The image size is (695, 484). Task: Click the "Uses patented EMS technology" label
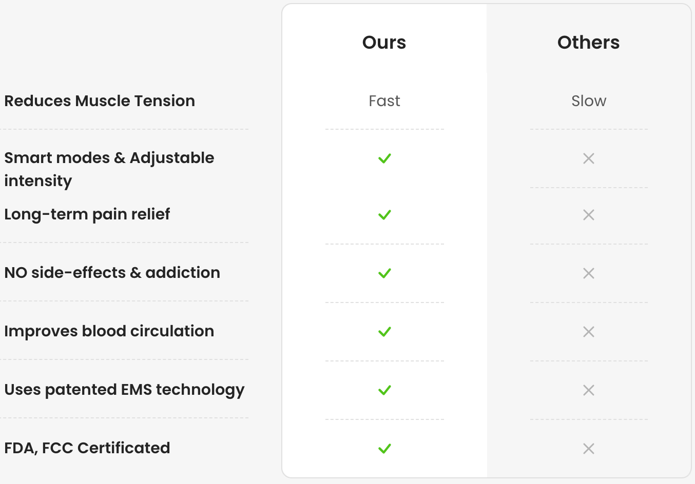[x=124, y=390]
